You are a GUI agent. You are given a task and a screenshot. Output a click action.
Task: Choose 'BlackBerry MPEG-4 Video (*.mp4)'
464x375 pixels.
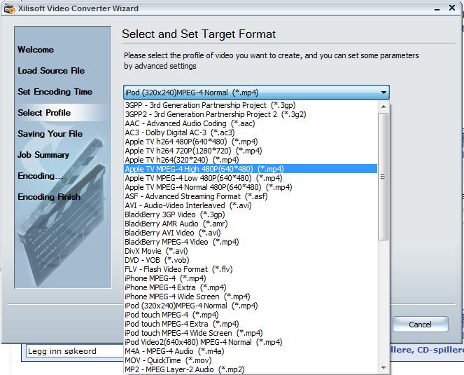251,242
